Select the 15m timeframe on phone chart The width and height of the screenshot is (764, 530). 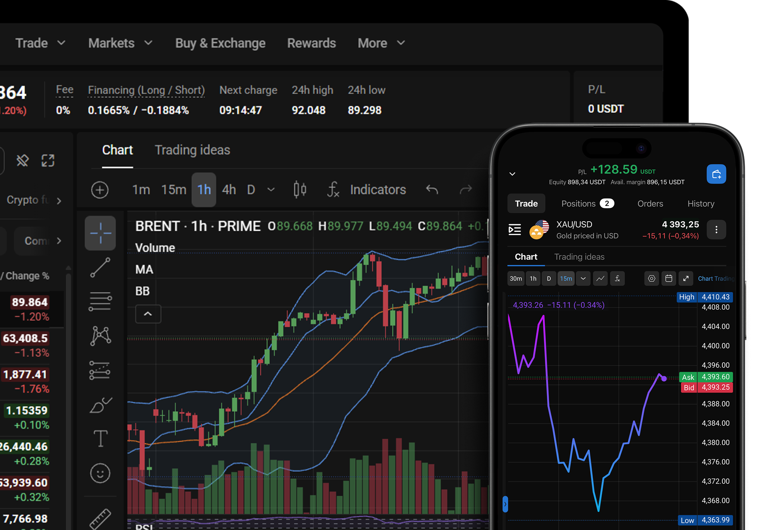click(566, 279)
